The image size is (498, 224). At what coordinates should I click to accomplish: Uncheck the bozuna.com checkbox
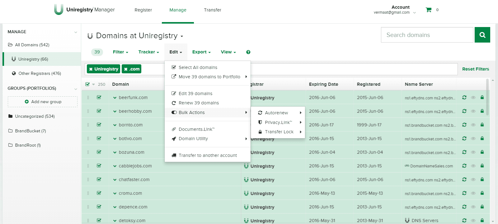click(99, 152)
